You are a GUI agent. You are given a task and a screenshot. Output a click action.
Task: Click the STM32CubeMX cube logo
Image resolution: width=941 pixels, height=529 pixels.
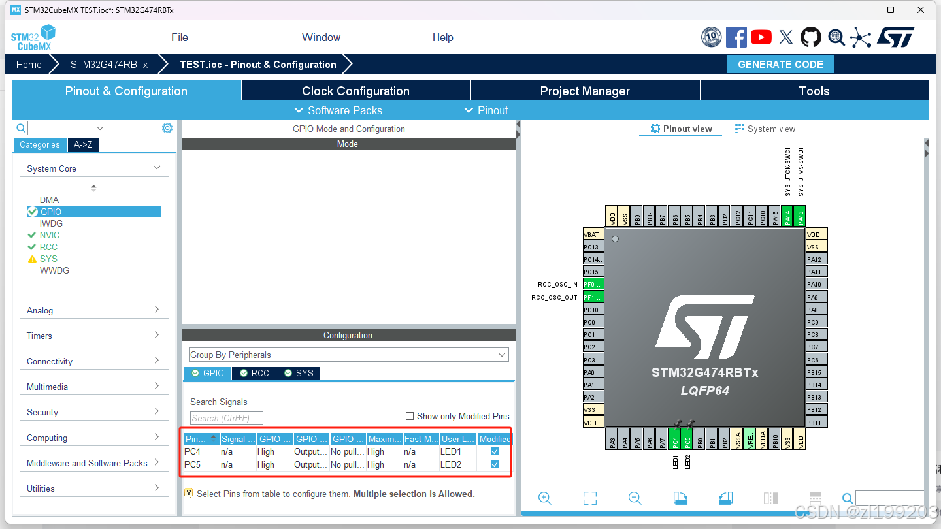[x=33, y=37]
